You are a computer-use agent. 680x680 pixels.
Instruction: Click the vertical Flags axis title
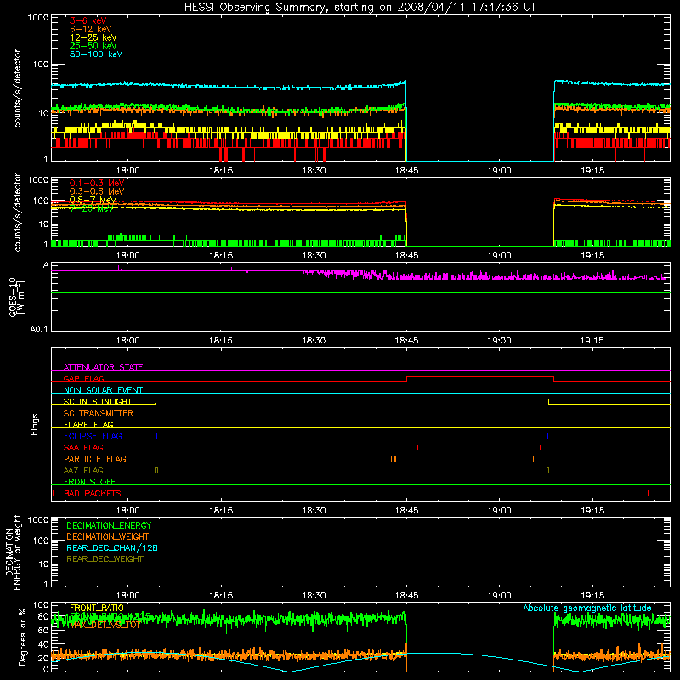(x=35, y=424)
